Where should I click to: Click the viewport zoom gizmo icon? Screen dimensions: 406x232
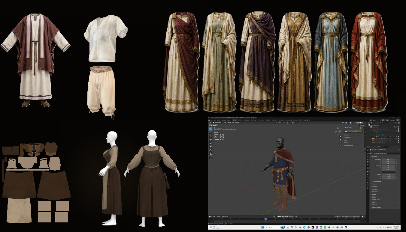pyautogui.click(x=340, y=137)
